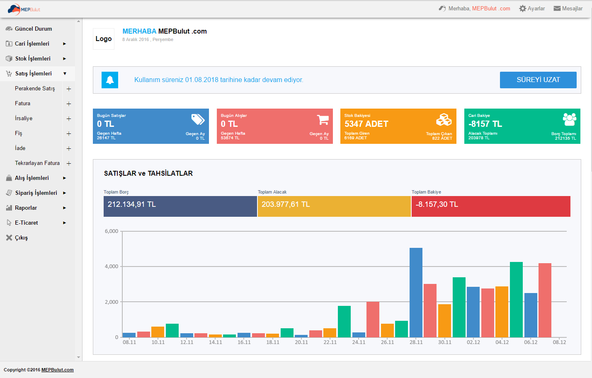
Task: Collapse the Satış İşlemleri submenu arrow
Action: (x=65, y=73)
